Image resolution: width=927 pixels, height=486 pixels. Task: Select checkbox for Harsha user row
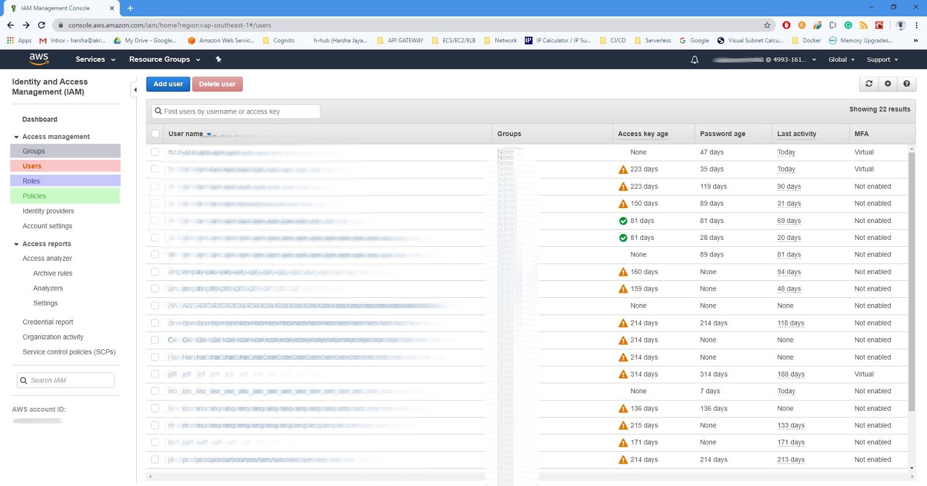tap(155, 357)
